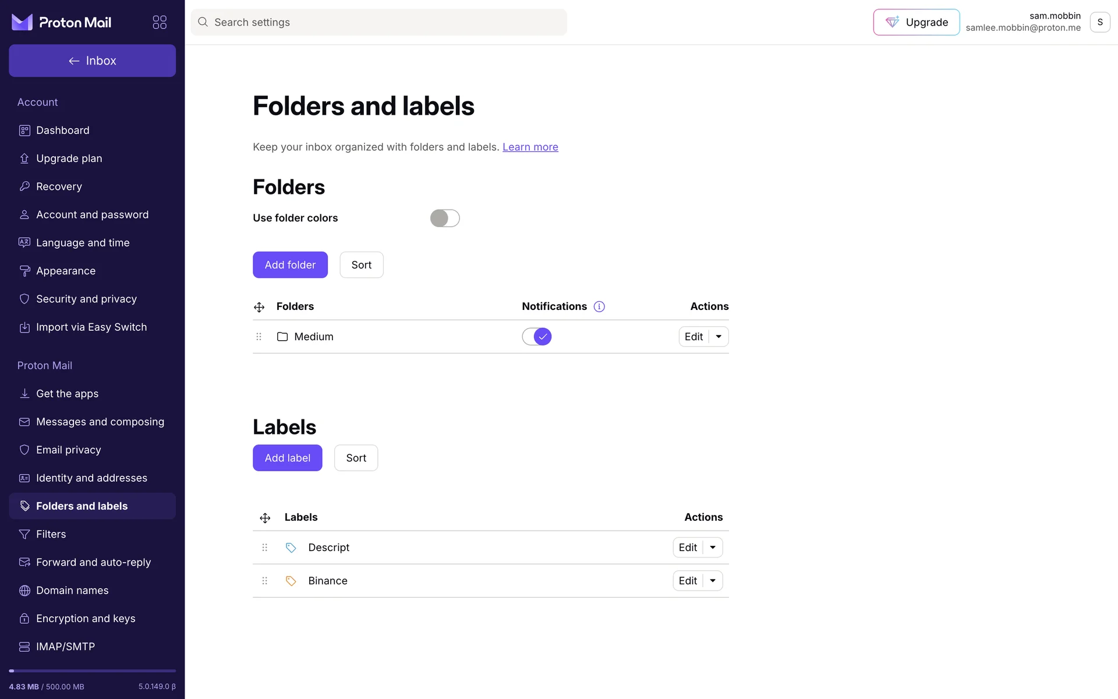Open the Learn more link

(530, 147)
